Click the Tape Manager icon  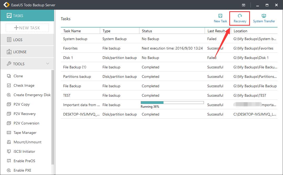(x=9, y=133)
